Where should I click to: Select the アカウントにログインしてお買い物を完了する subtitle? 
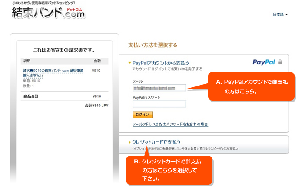click(x=167, y=69)
